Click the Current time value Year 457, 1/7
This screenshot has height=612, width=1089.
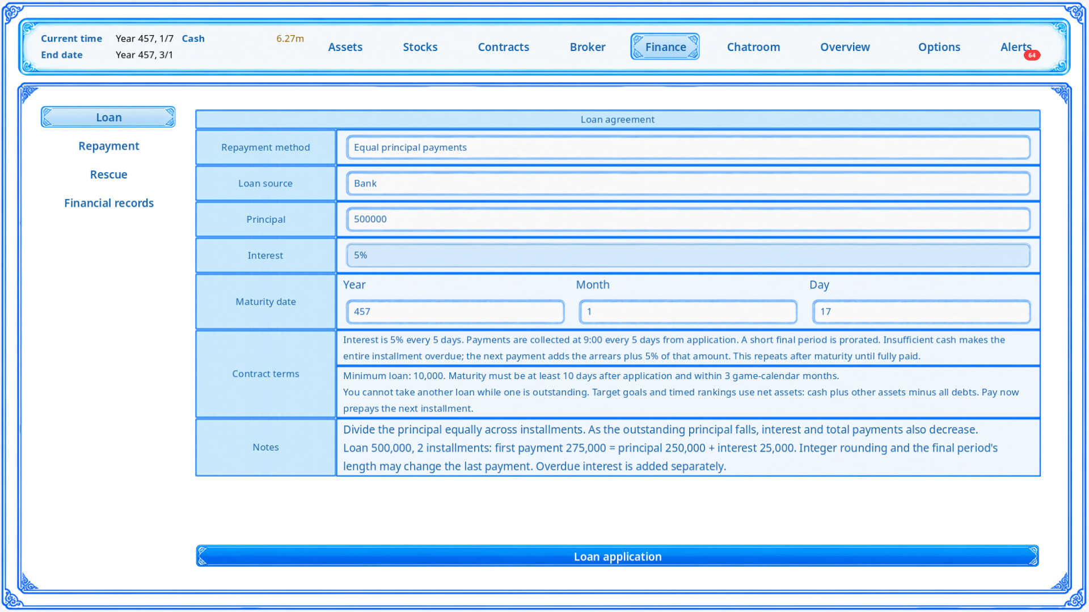tap(144, 39)
